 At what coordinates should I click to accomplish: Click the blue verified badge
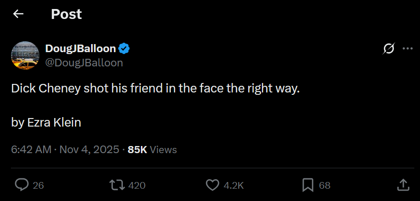tap(124, 48)
